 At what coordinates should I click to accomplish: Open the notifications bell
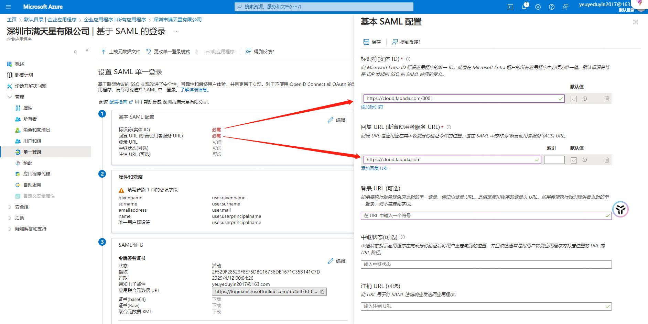(524, 7)
